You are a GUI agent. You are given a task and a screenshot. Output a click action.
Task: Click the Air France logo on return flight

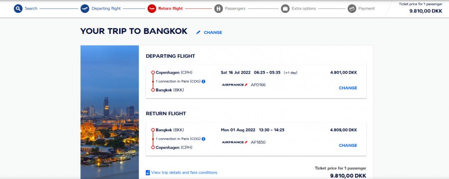point(234,142)
